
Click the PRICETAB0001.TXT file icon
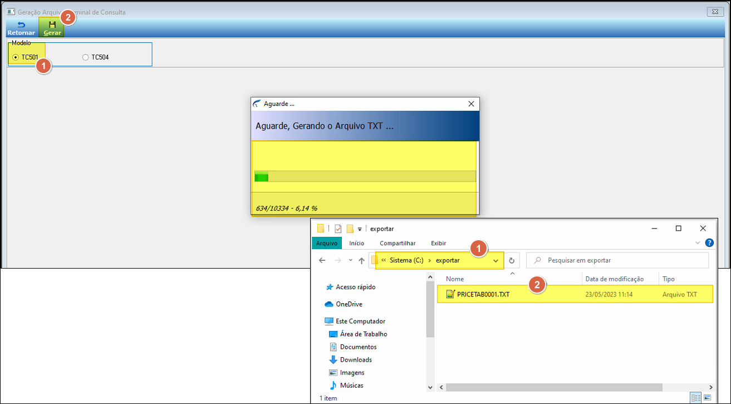(x=450, y=294)
